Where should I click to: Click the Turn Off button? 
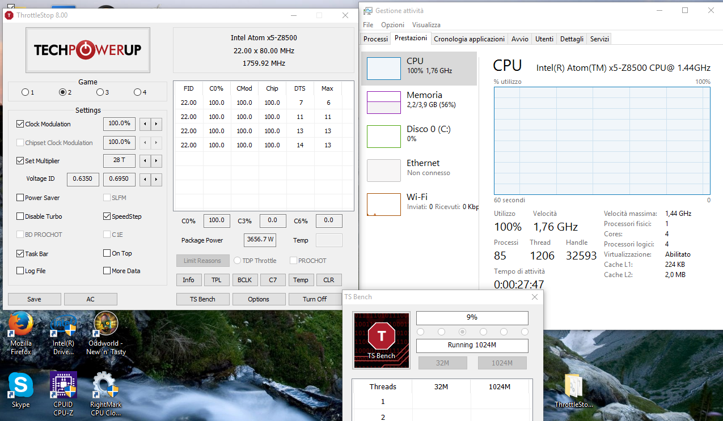tap(315, 299)
